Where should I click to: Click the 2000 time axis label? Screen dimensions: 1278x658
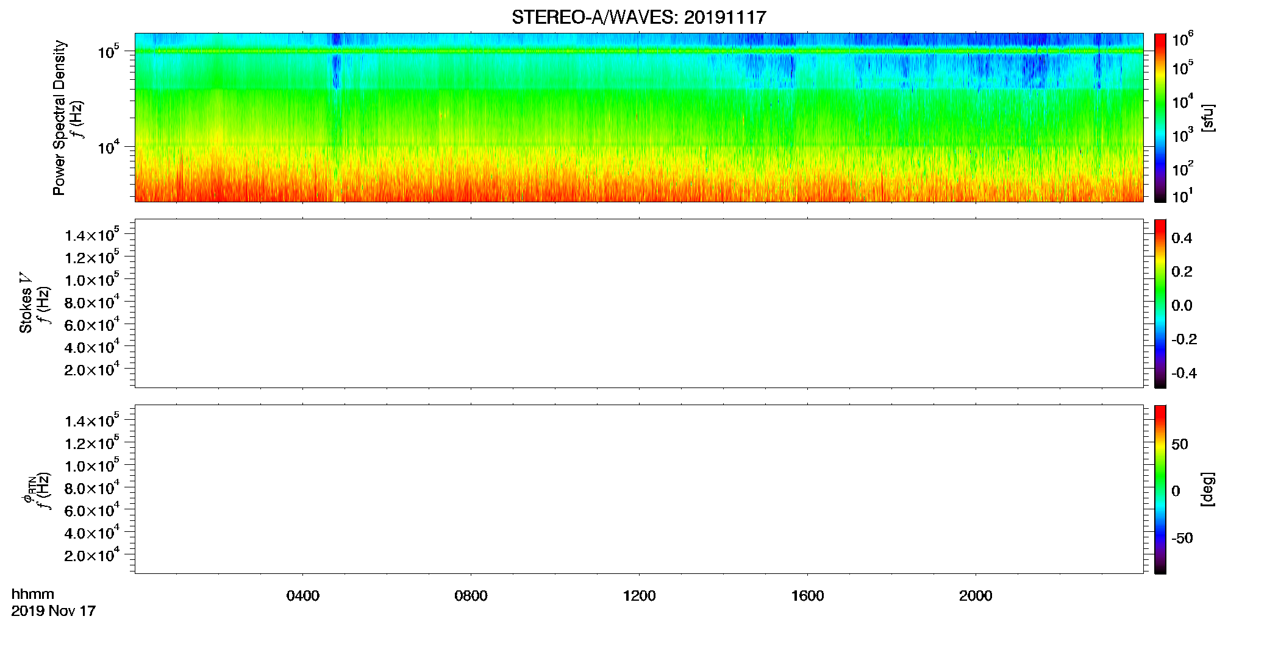point(976,596)
